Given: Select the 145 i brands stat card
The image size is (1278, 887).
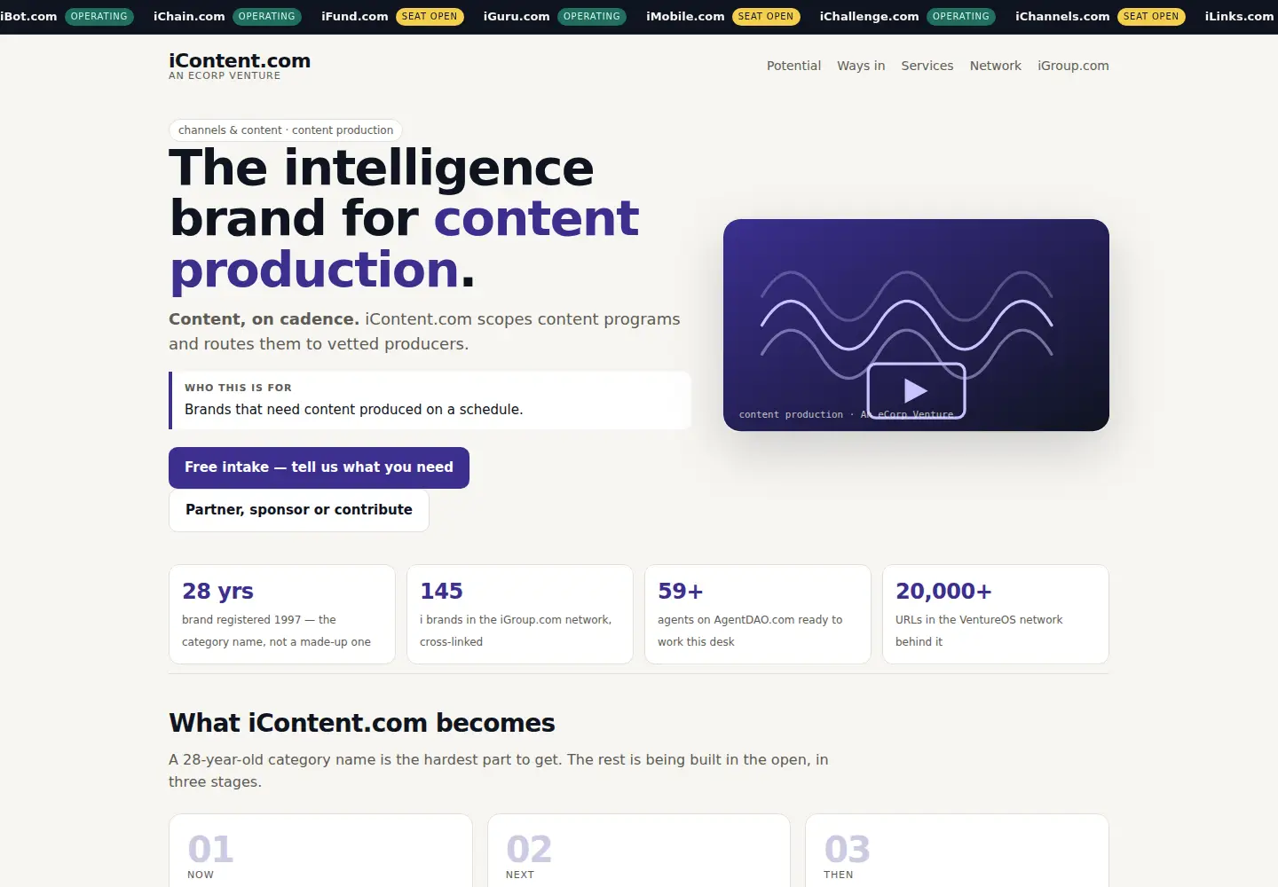Looking at the screenshot, I should (520, 615).
